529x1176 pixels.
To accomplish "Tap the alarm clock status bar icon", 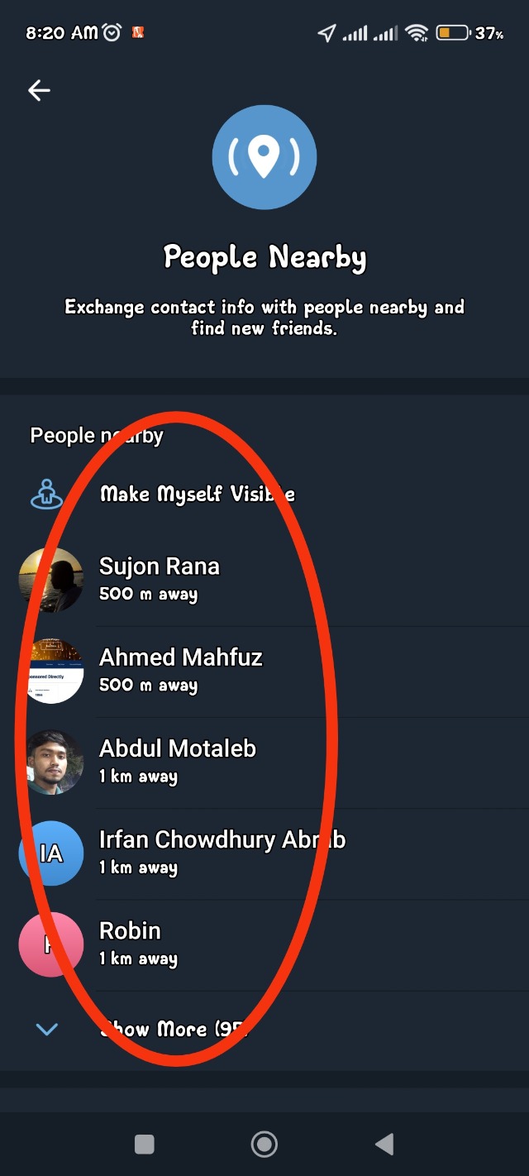I will click(112, 33).
